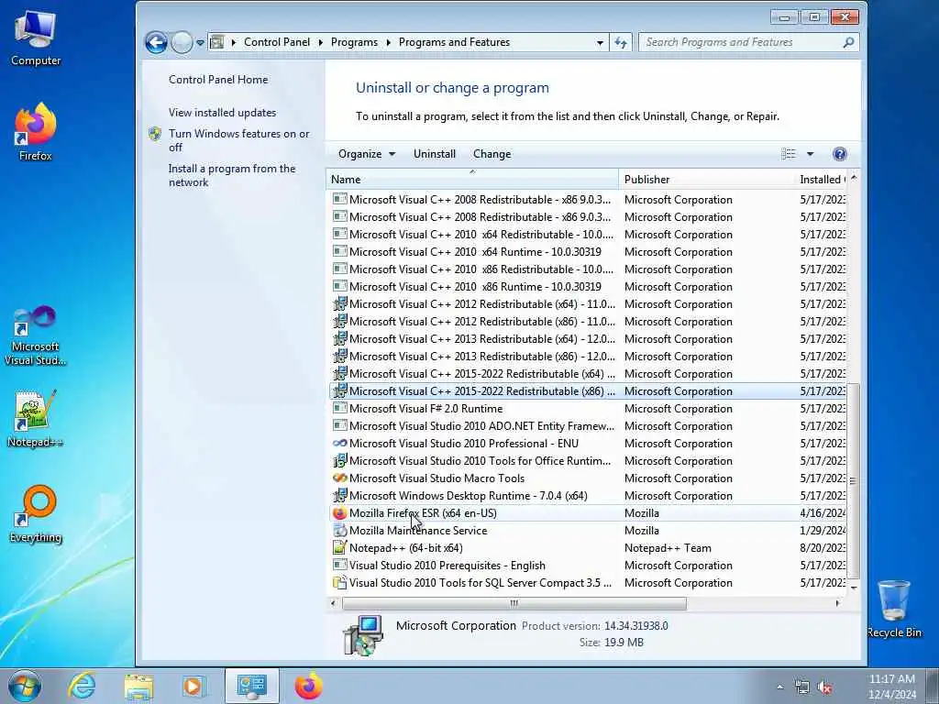This screenshot has height=704, width=939.
Task: Launch Firefox from desktop shortcut
Action: (36, 132)
